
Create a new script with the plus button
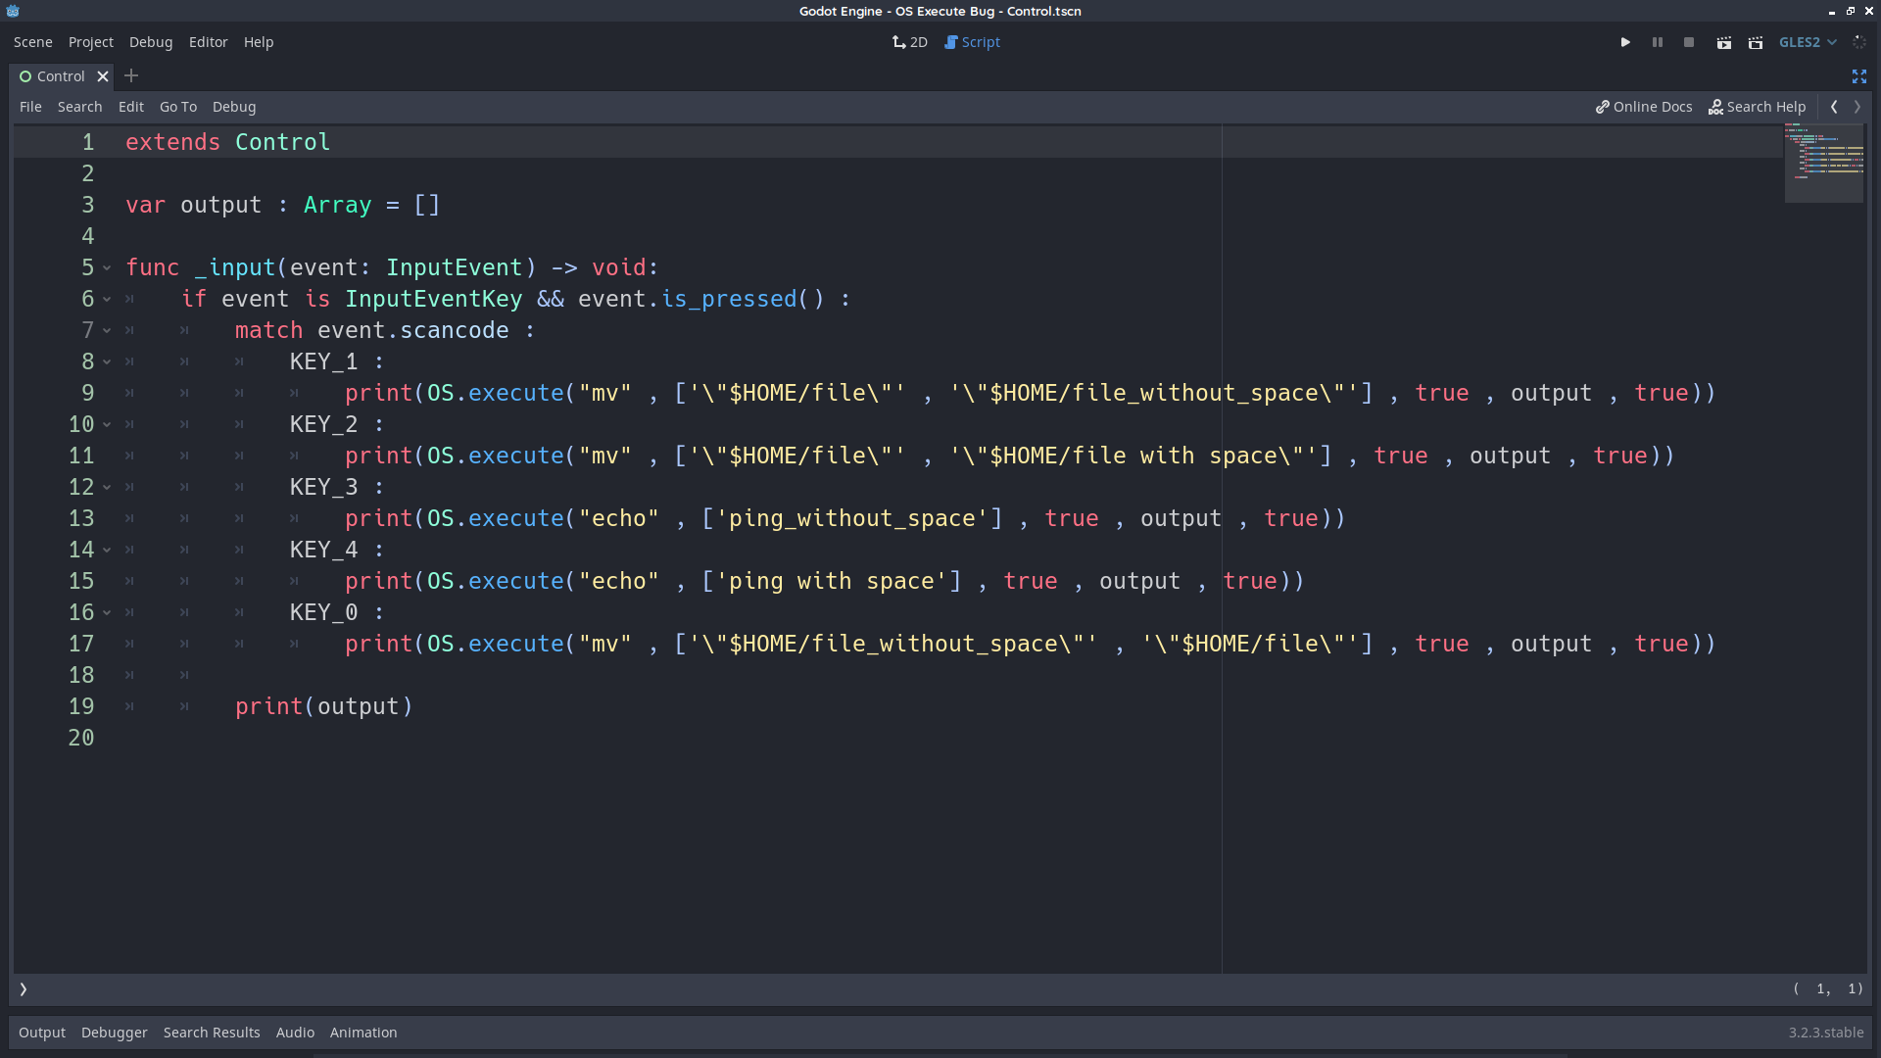tap(131, 75)
